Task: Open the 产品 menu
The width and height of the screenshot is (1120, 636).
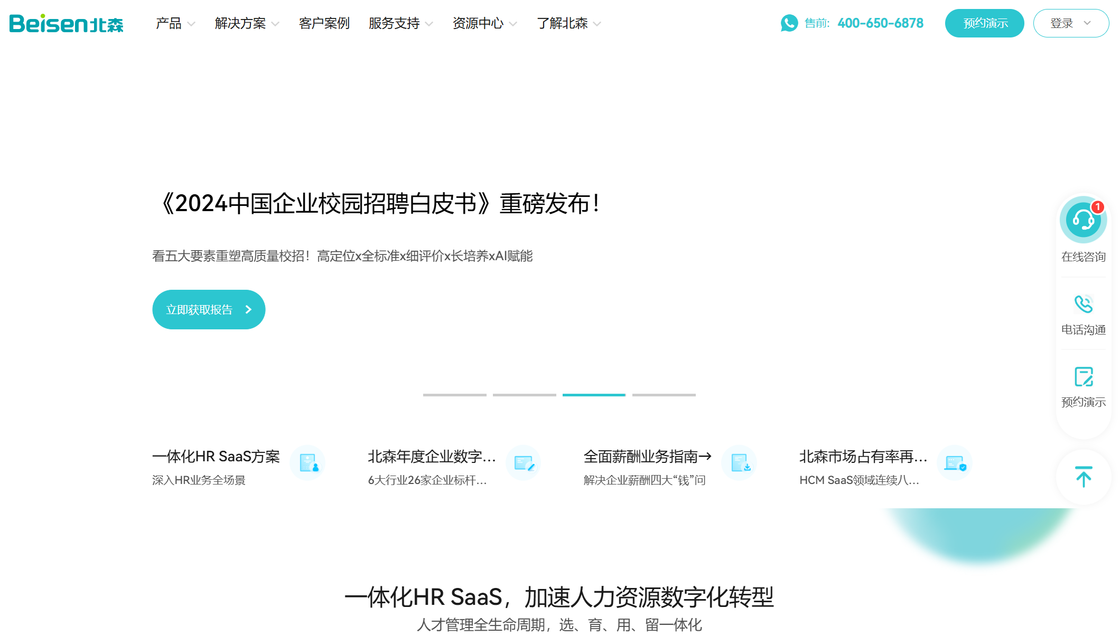Action: 169,23
